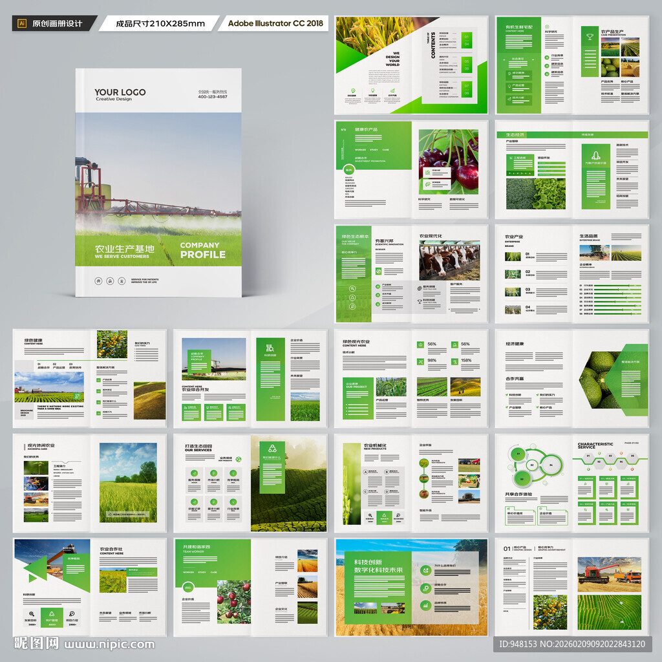
Task: Click the 农业合作社 heading
Action: click(111, 549)
